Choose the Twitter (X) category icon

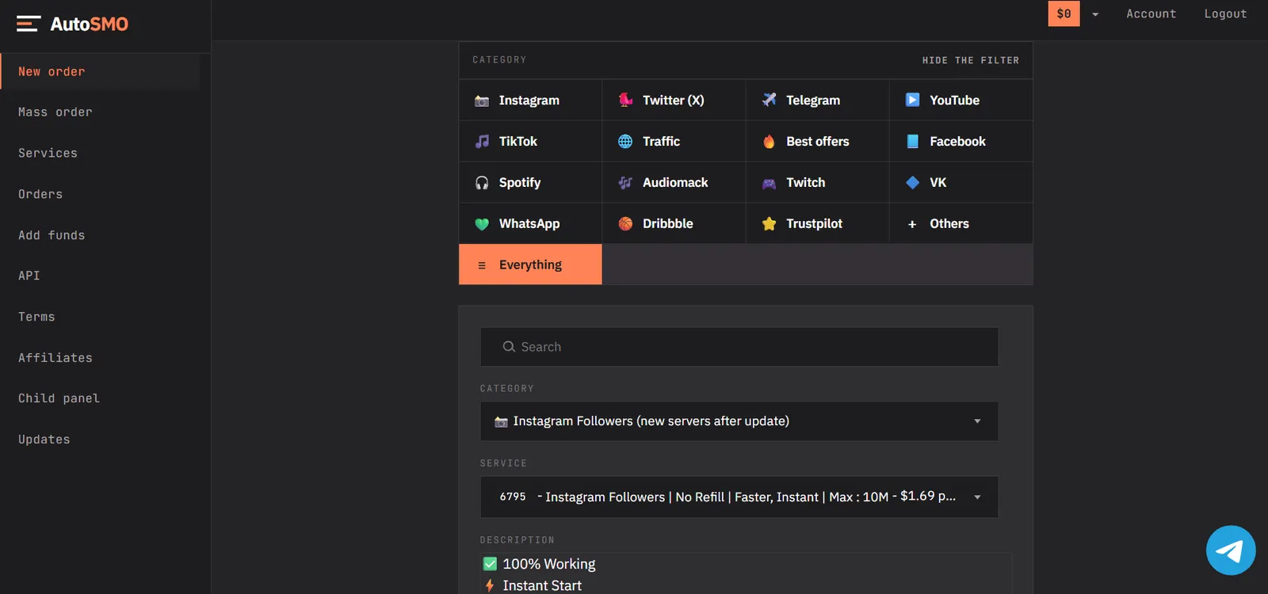point(625,100)
